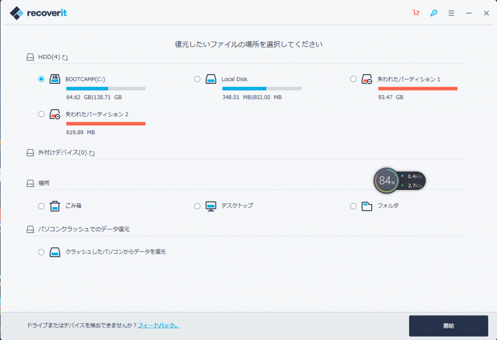Click the Recoverit logo
The height and width of the screenshot is (340, 497).
38,13
